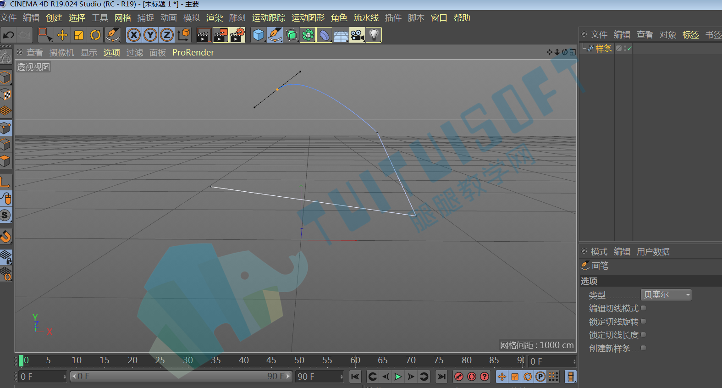Open the 运动图形 menu
The width and height of the screenshot is (722, 388).
[308, 18]
